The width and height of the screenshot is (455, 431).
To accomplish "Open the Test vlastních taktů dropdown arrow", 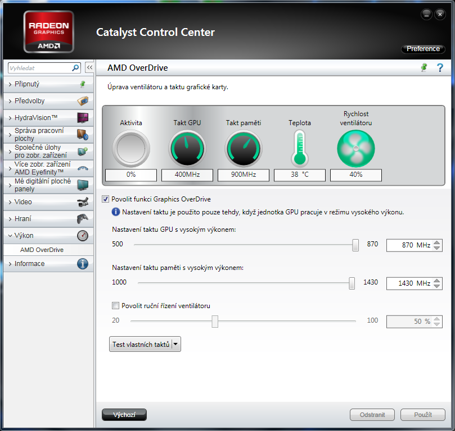I will pos(176,345).
